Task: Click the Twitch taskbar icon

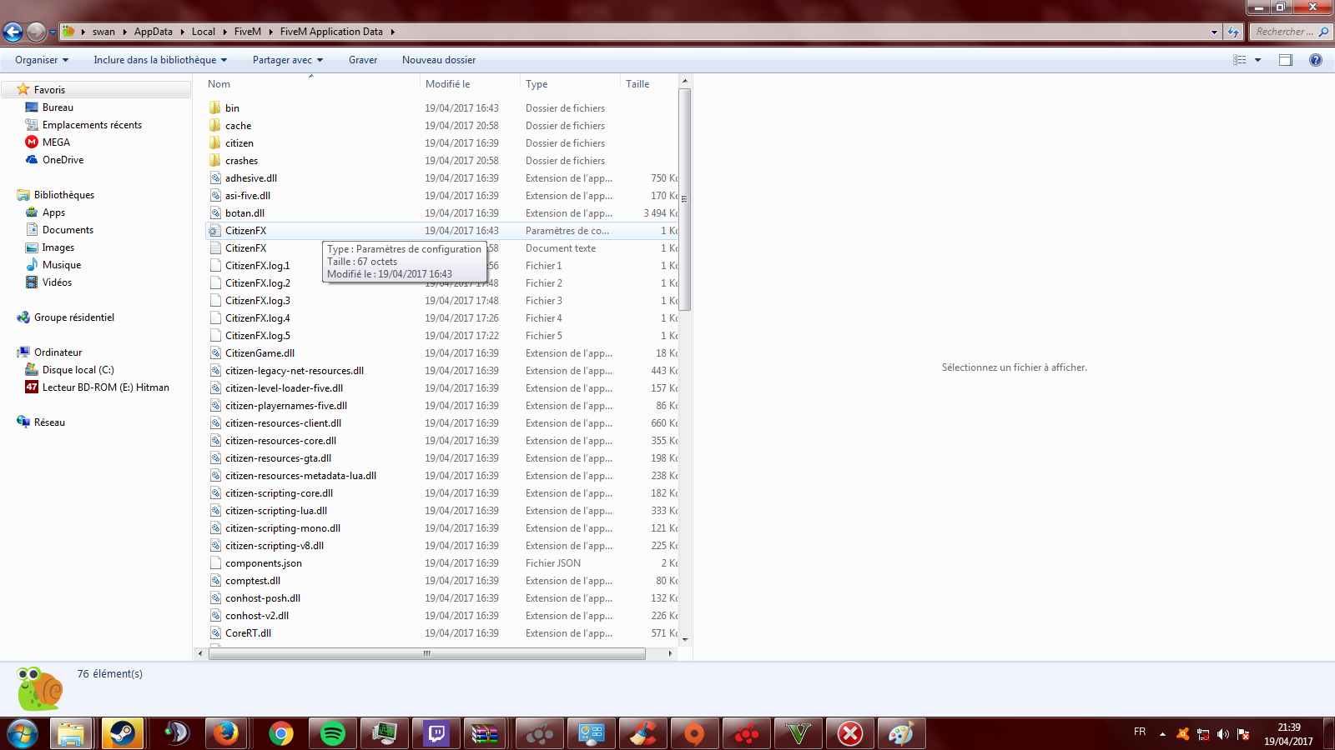Action: [x=436, y=734]
